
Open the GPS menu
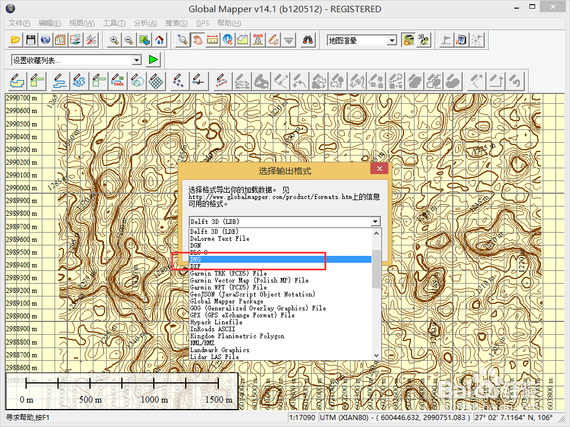pos(203,23)
